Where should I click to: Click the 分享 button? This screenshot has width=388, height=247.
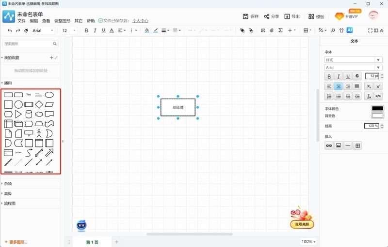[x=271, y=16]
